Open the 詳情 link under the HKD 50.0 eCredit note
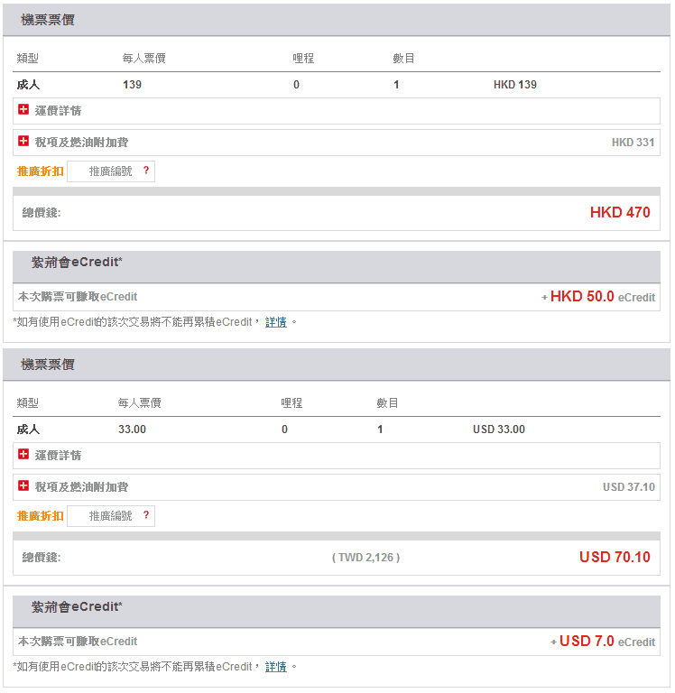The height and width of the screenshot is (693, 675). (x=276, y=322)
